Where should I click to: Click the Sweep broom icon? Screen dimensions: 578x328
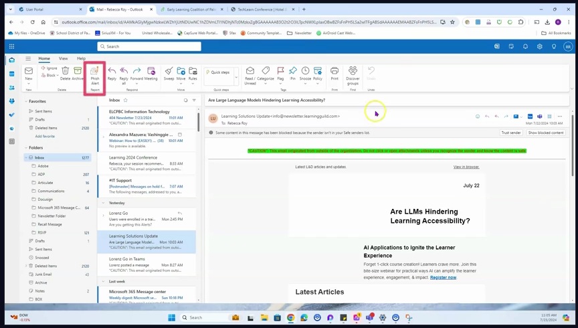click(x=169, y=70)
